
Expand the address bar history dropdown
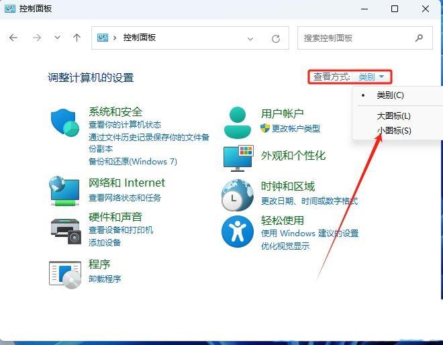250,39
